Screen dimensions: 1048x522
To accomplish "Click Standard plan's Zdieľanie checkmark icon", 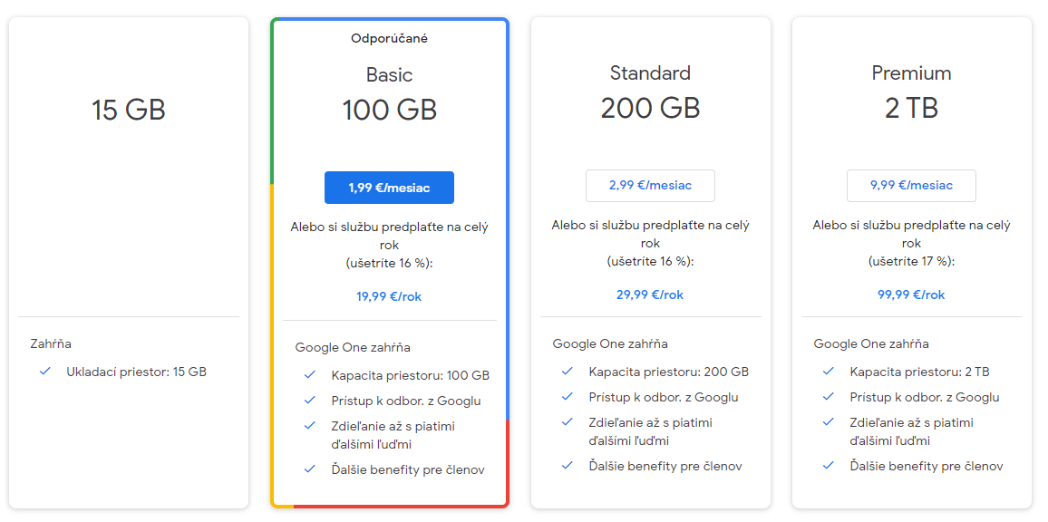I will [x=568, y=422].
